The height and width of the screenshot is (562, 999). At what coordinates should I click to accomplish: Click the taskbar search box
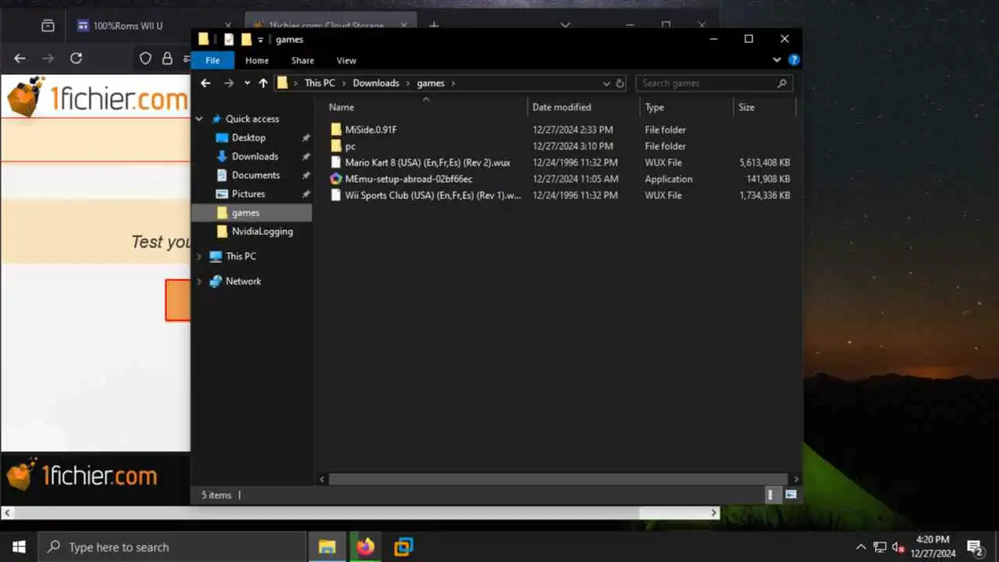click(172, 547)
